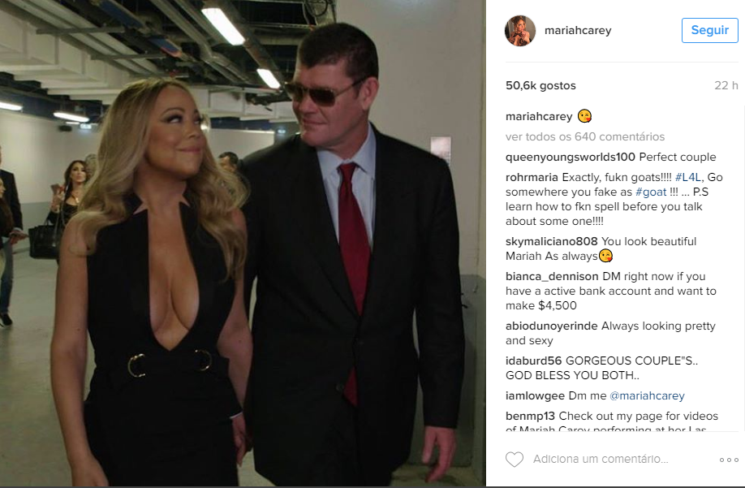745x488 pixels.
Task: Focus the Adiciona um comentário field
Action: pyautogui.click(x=601, y=460)
